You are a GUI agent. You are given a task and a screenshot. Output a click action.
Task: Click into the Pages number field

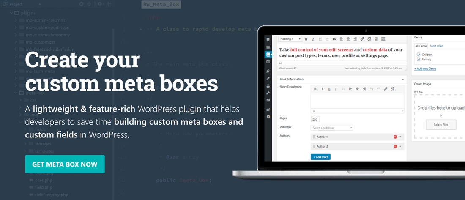315,119
